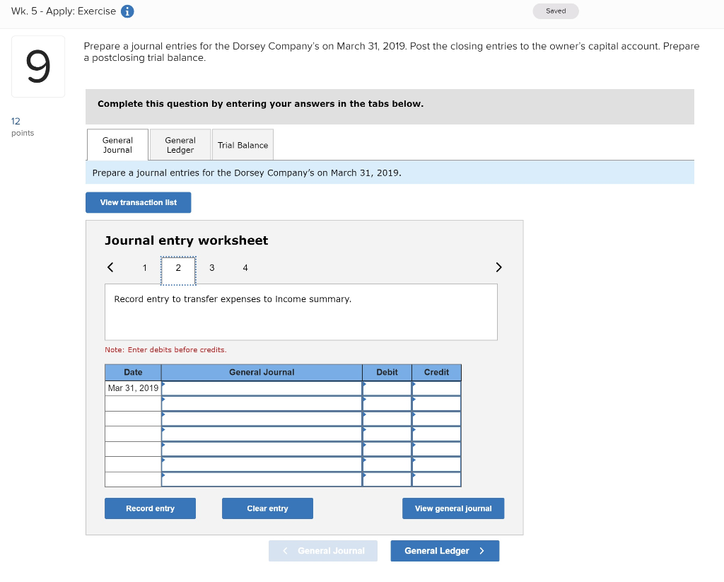The image size is (724, 582).
Task: Select journal entry page 3
Action: point(211,267)
